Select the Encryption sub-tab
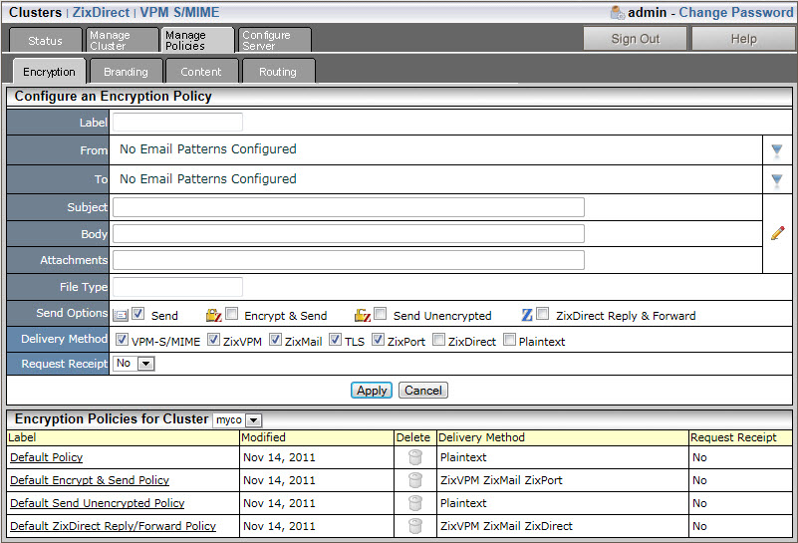This screenshot has height=543, width=798. 50,72
